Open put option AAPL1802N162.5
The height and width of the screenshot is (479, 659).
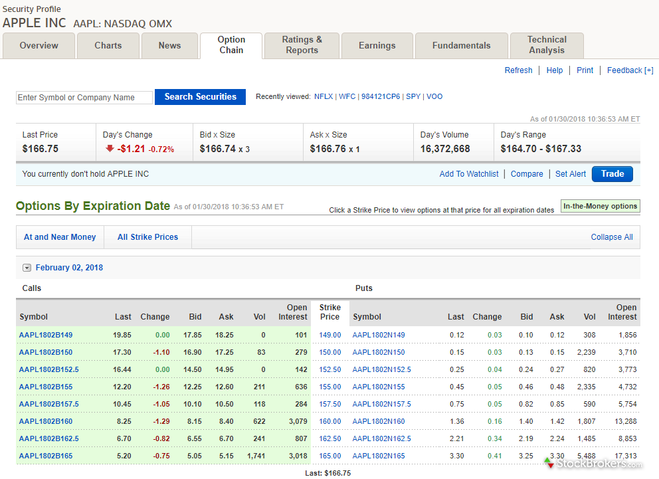click(x=381, y=438)
